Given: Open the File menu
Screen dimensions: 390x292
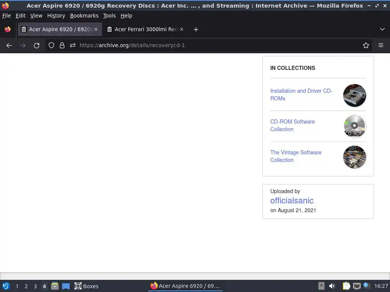Looking at the screenshot, I should point(6,16).
